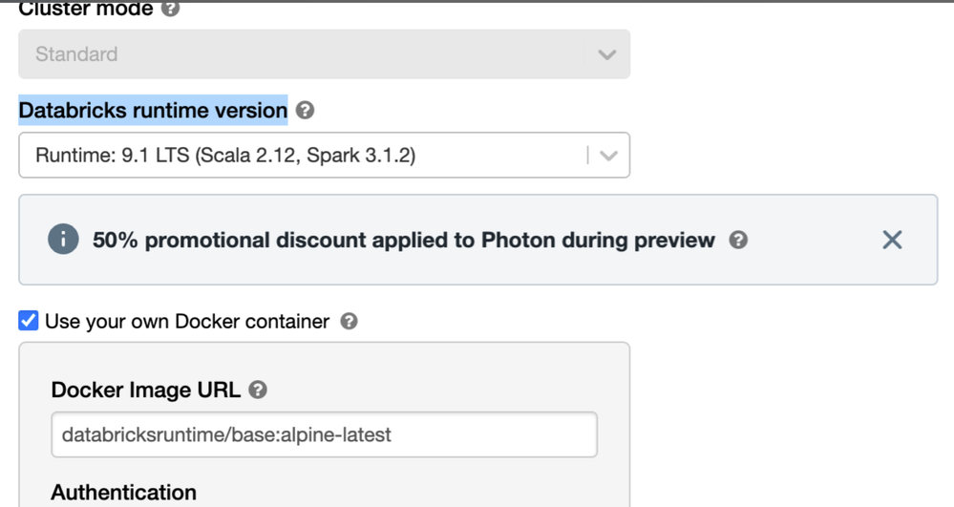The image size is (954, 507).
Task: Click the highlighted Databricks runtime version label
Action: (153, 110)
